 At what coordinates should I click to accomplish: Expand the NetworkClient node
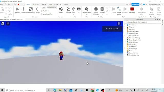125,33
